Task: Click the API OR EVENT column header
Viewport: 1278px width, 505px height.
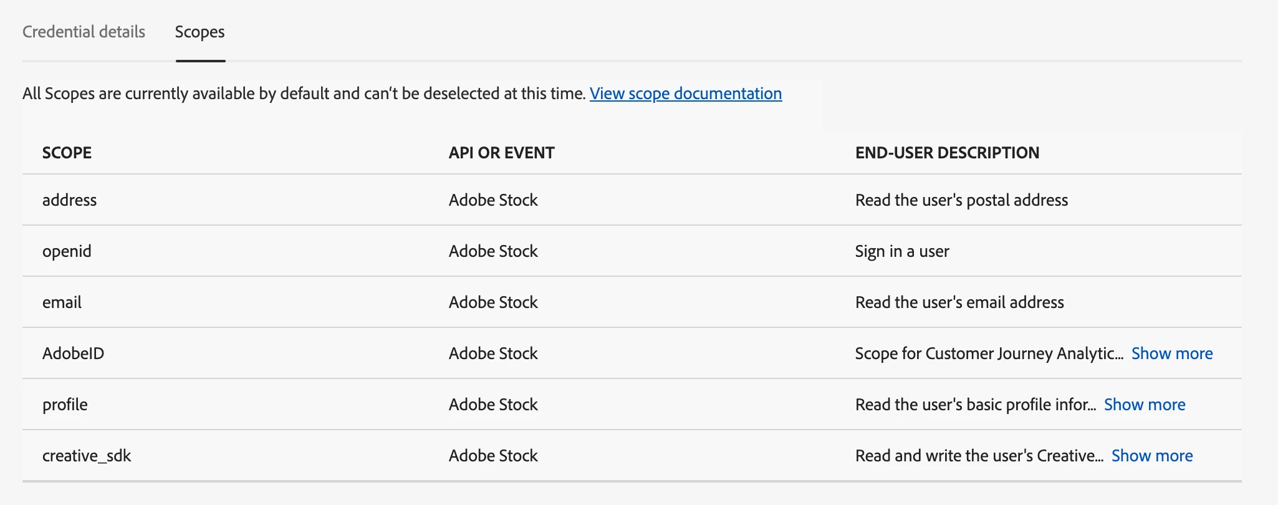Action: pos(501,153)
